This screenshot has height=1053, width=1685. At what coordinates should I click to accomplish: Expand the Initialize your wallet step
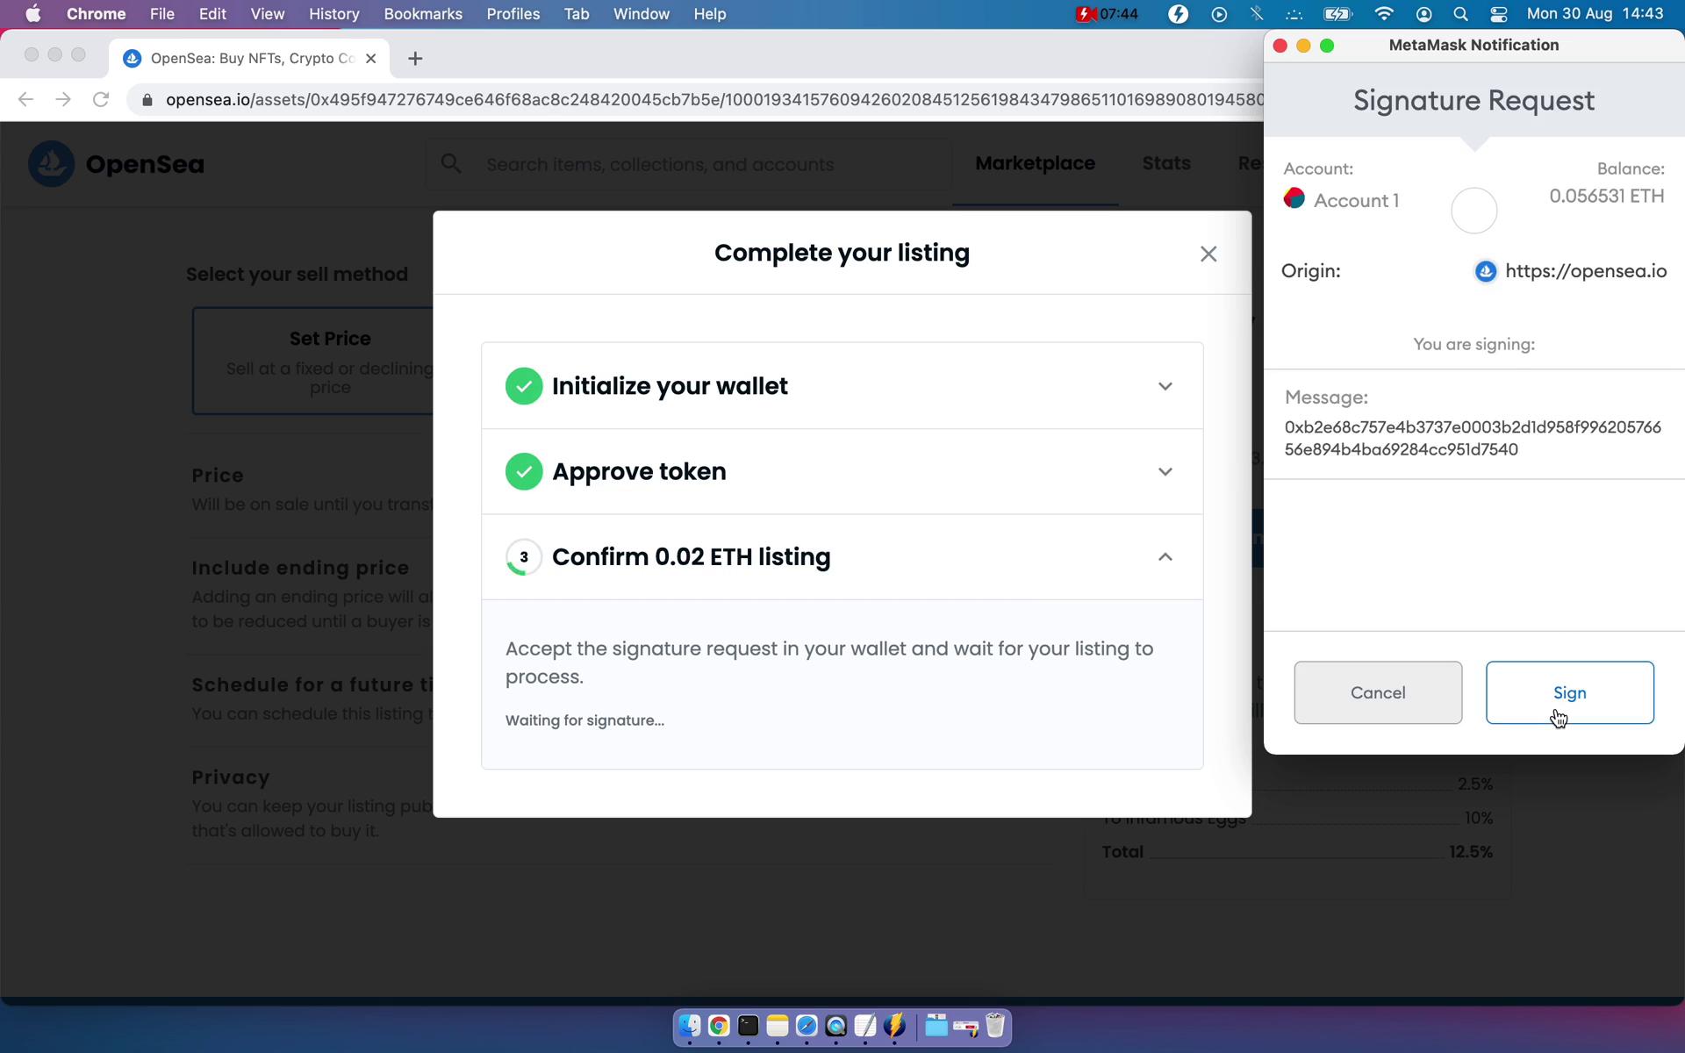click(1165, 386)
